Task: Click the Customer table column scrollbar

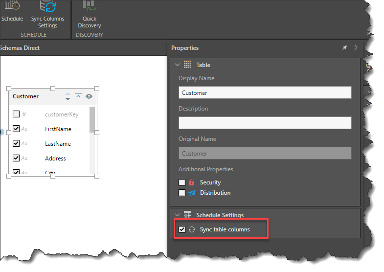Action: click(x=92, y=120)
